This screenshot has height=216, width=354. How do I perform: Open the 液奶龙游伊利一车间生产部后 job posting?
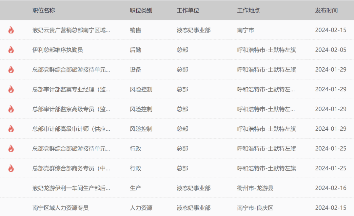coord(71,188)
